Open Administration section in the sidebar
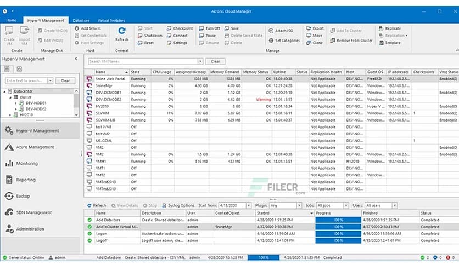459x265 pixels. click(x=40, y=229)
